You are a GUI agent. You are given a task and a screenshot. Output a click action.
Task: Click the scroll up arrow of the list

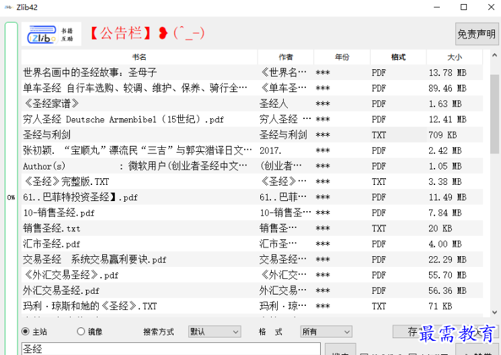[494, 56]
